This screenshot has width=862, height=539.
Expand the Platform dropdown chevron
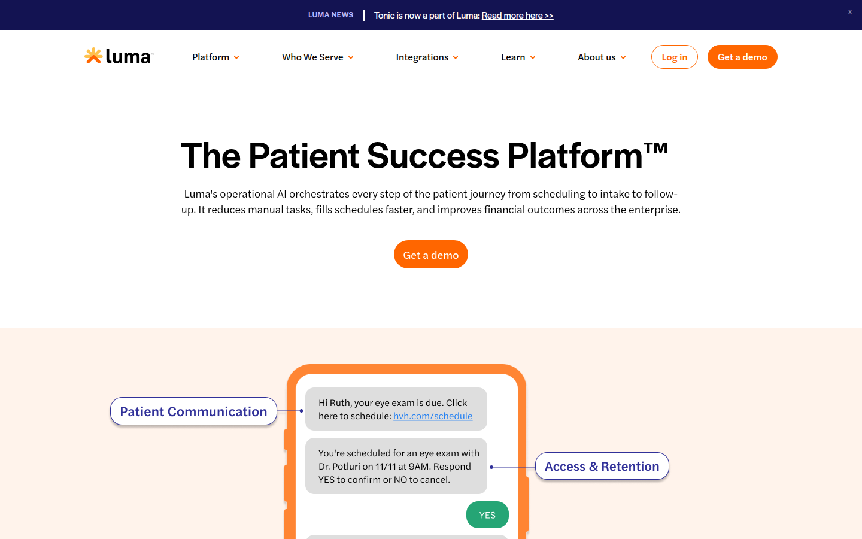coord(236,57)
